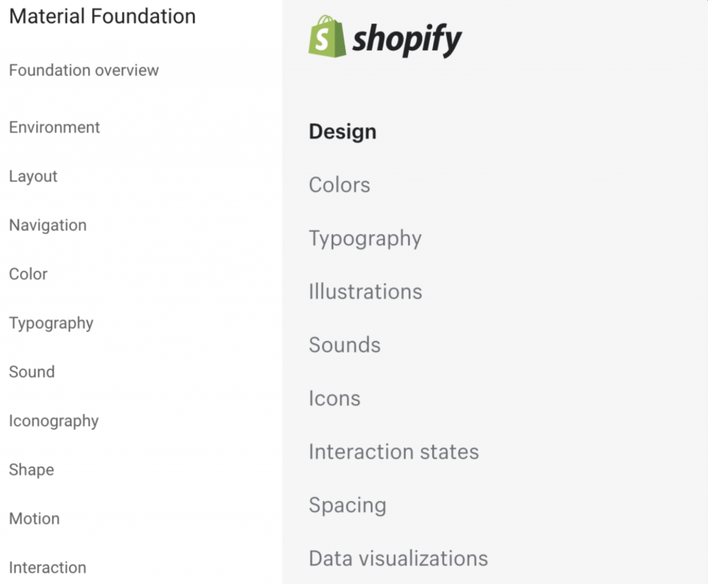Click the Material Foundation heading
Viewport: 708px width, 584px height.
(102, 17)
